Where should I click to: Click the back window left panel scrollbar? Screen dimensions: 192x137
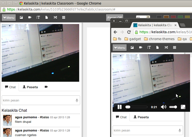pyautogui.click(x=82, y=80)
